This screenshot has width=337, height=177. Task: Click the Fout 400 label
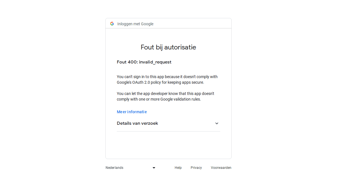[x=127, y=62]
